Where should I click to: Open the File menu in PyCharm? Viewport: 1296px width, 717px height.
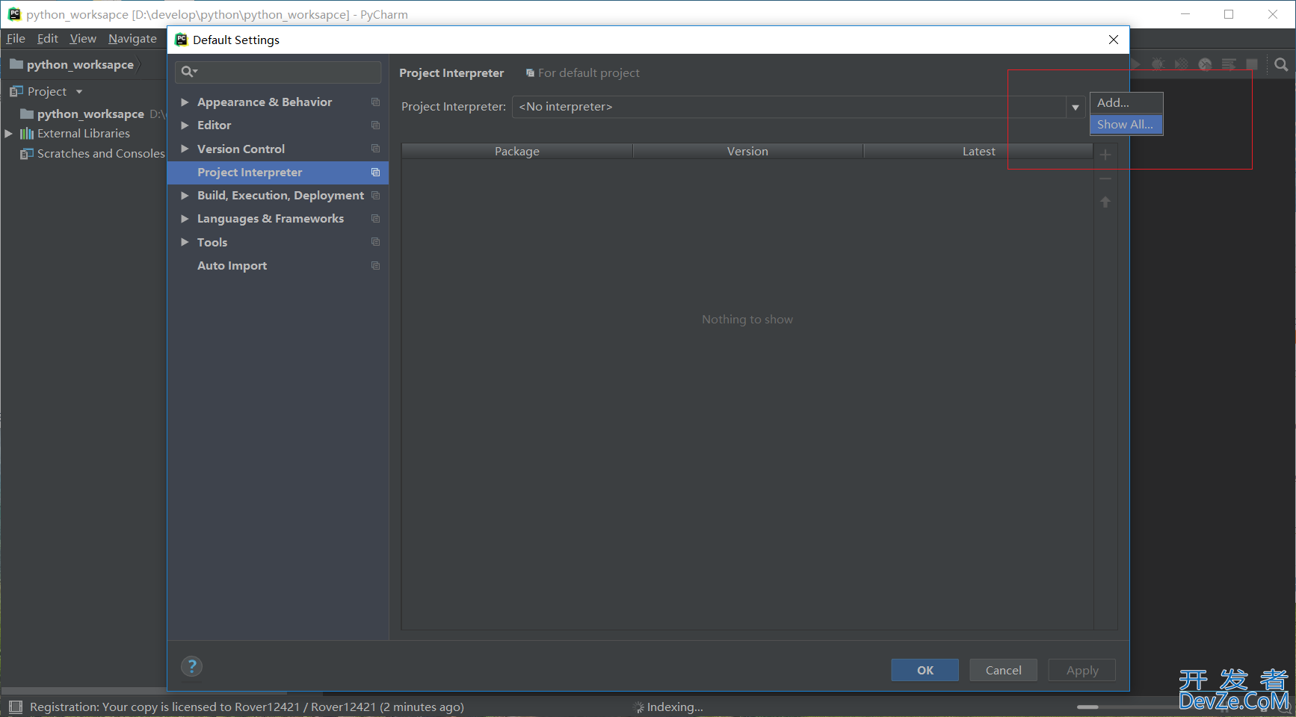click(x=16, y=39)
